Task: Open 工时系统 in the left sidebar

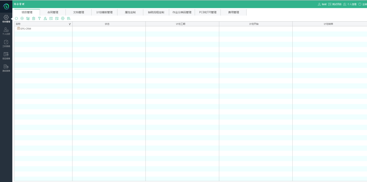Action: 6,44
